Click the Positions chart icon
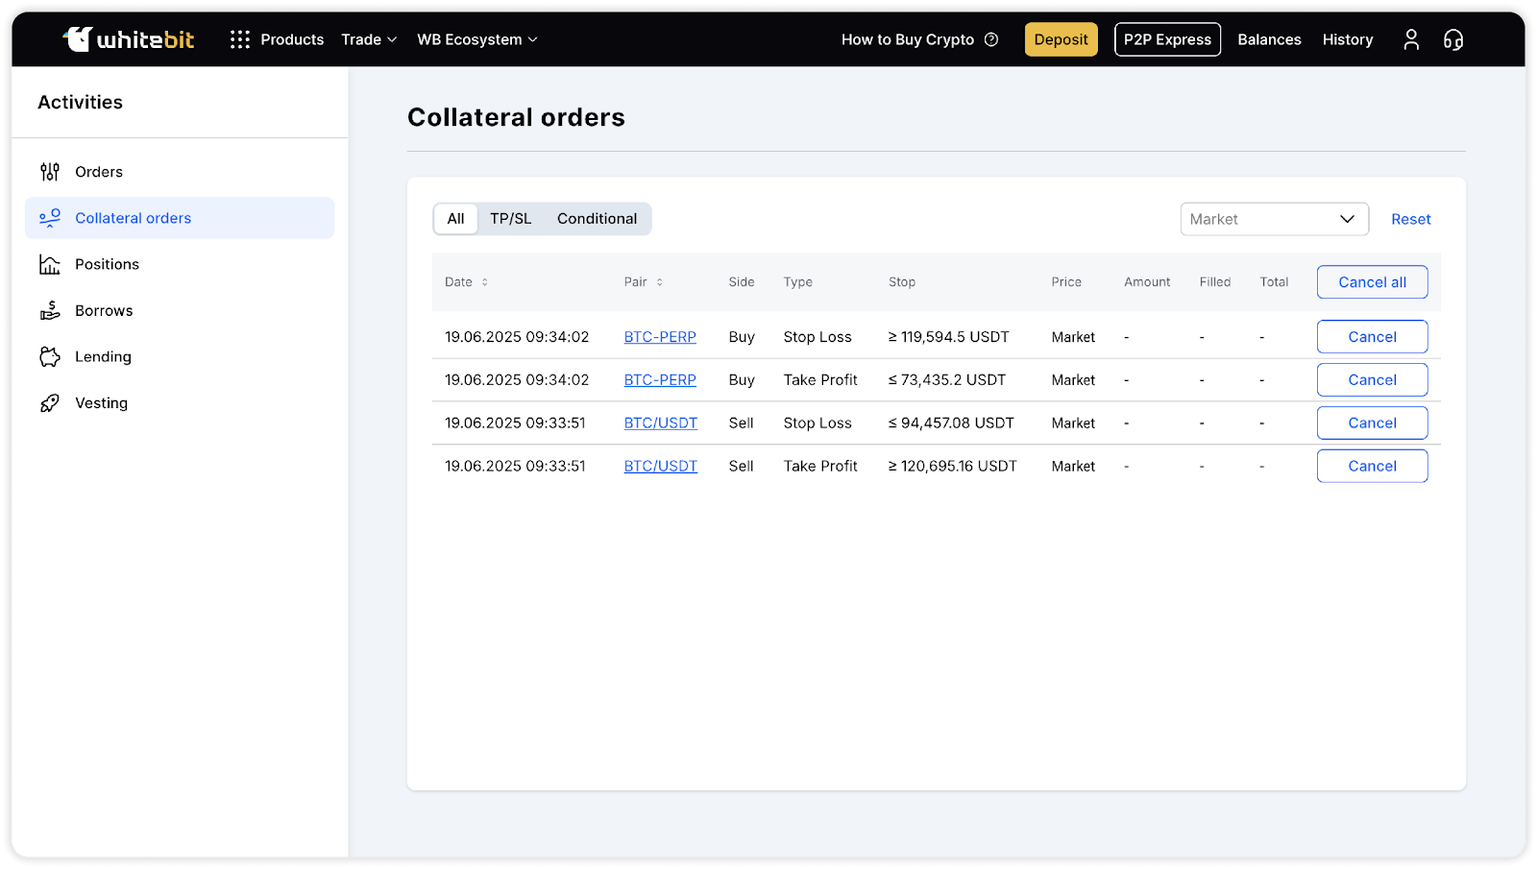 click(50, 264)
